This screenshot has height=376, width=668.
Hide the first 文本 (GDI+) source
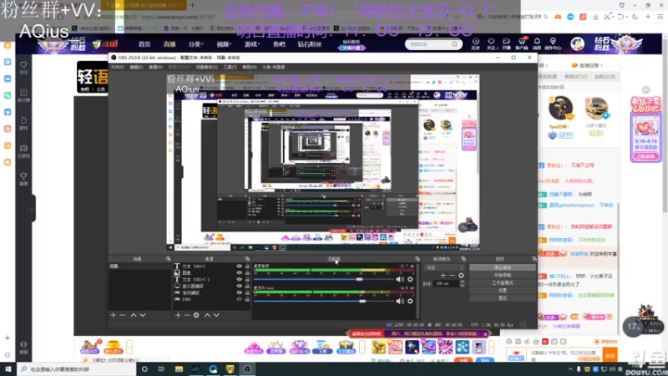pyautogui.click(x=239, y=266)
